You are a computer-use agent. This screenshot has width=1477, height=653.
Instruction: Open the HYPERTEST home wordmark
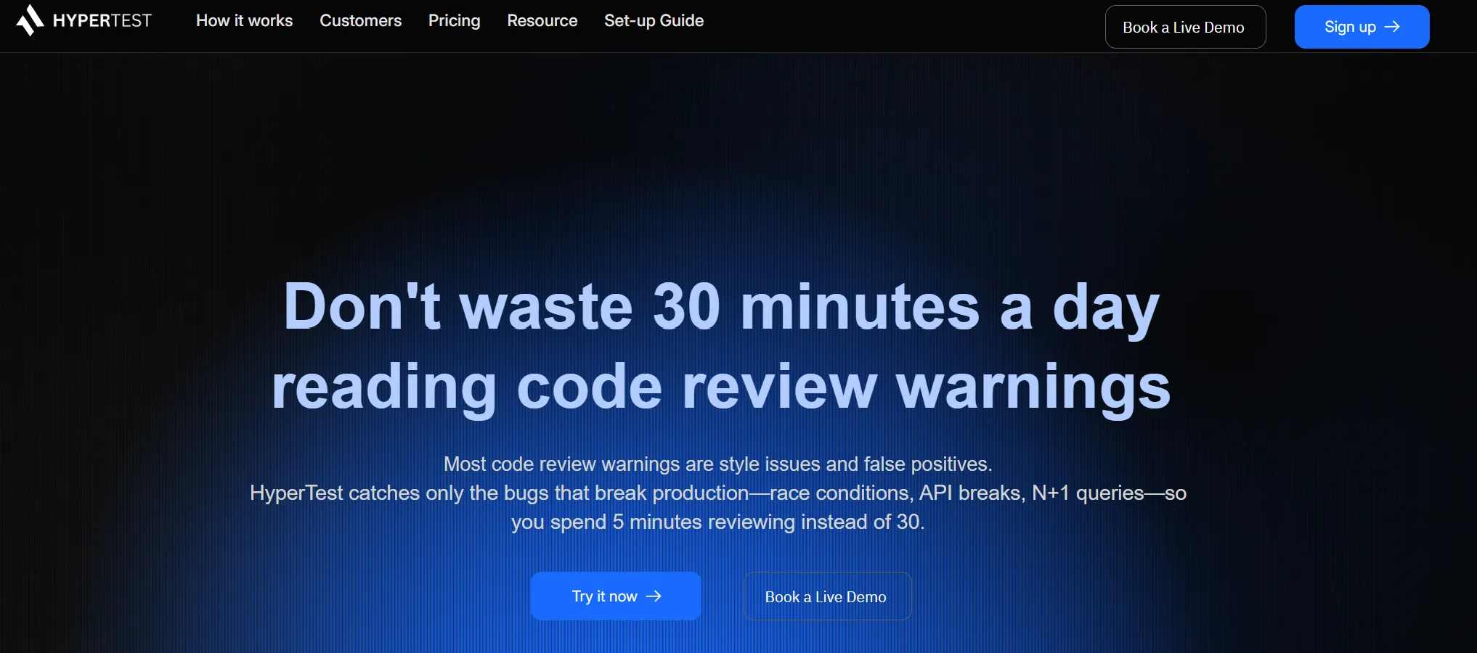click(x=102, y=21)
